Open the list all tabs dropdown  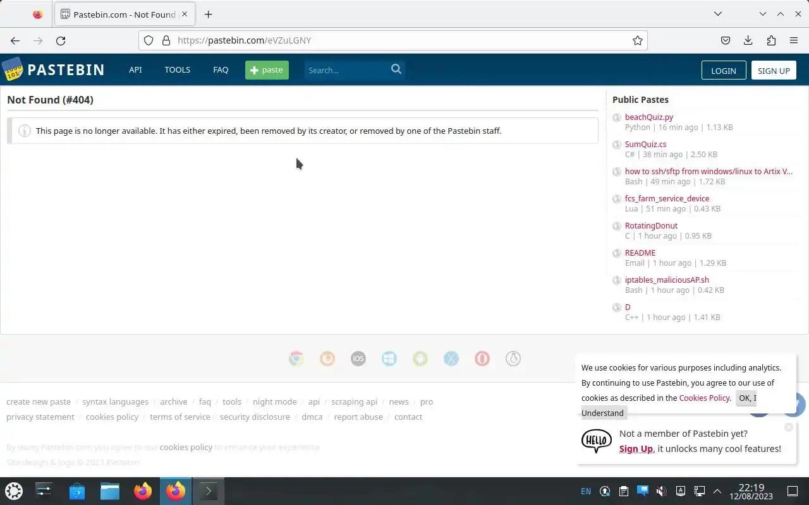(x=718, y=14)
